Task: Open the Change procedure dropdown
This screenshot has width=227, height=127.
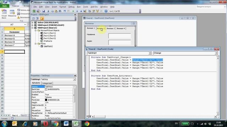Action: 216,53
